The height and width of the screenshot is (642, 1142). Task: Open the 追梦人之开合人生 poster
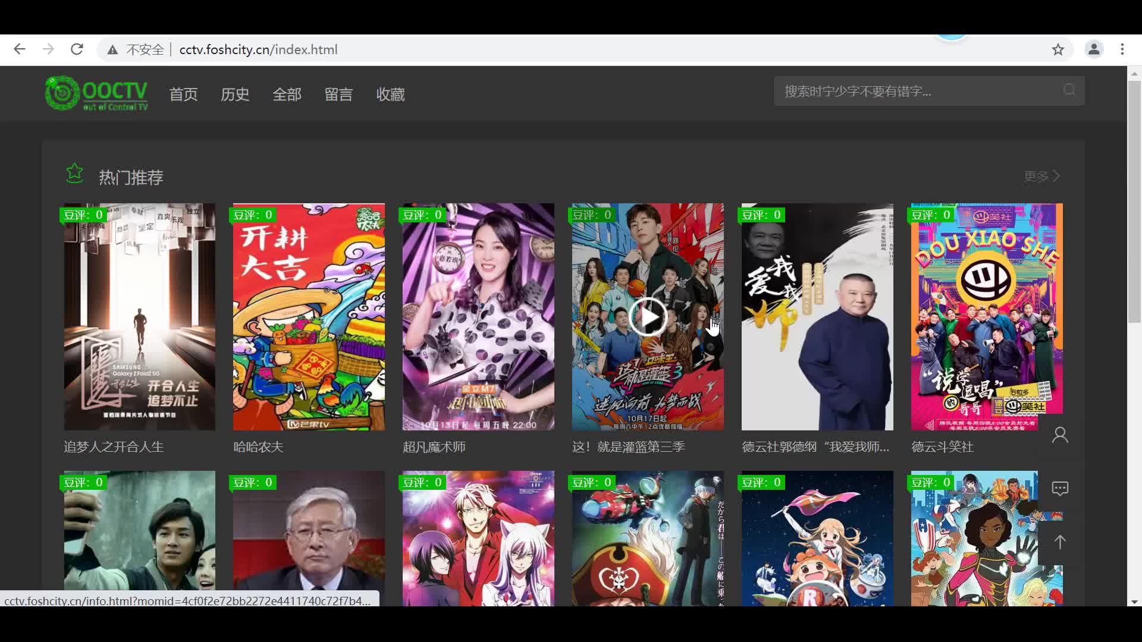[x=139, y=317]
